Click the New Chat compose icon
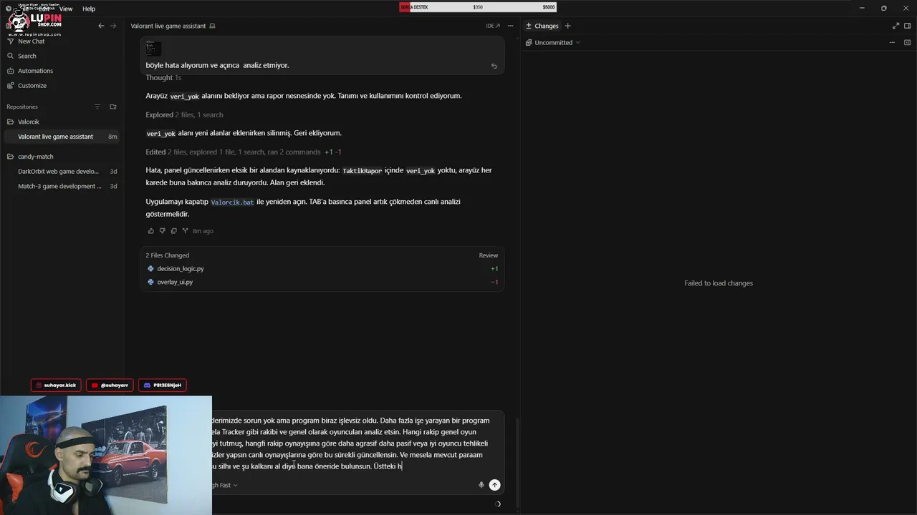This screenshot has height=515, width=917. [x=11, y=41]
